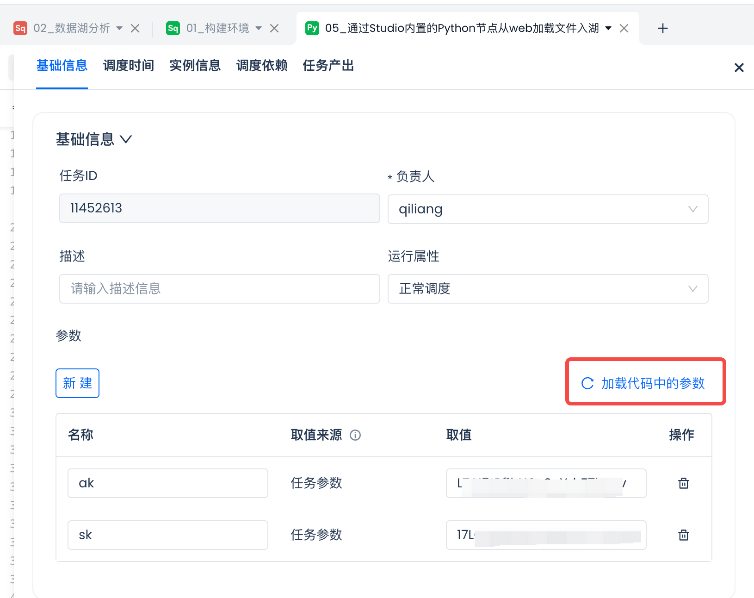
Task: Click 加载代码中的参数 button
Action: 645,383
